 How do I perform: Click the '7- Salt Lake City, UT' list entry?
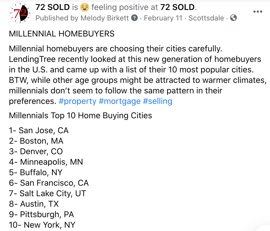point(47,193)
